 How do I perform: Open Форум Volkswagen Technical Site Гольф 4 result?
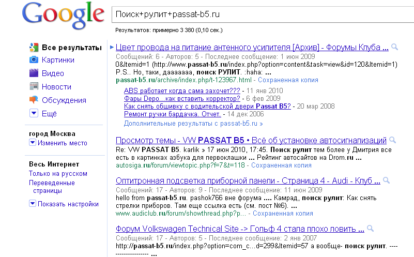coord(240,229)
